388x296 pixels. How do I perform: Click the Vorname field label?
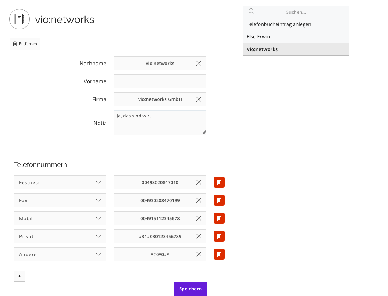[95, 81]
